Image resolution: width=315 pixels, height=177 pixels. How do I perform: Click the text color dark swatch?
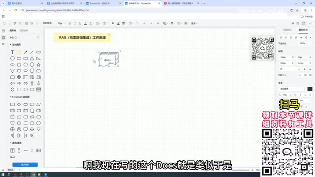coord(310,89)
